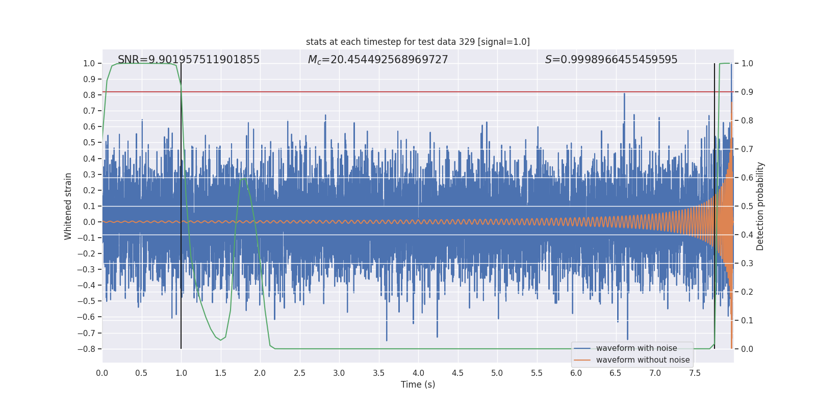
Task: Click the plot title mentioning test data 329
Action: click(x=418, y=42)
